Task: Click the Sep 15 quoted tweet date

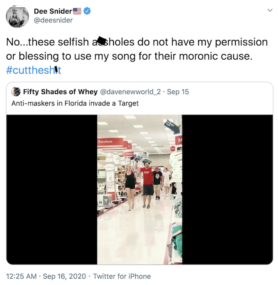Action: coord(178,92)
